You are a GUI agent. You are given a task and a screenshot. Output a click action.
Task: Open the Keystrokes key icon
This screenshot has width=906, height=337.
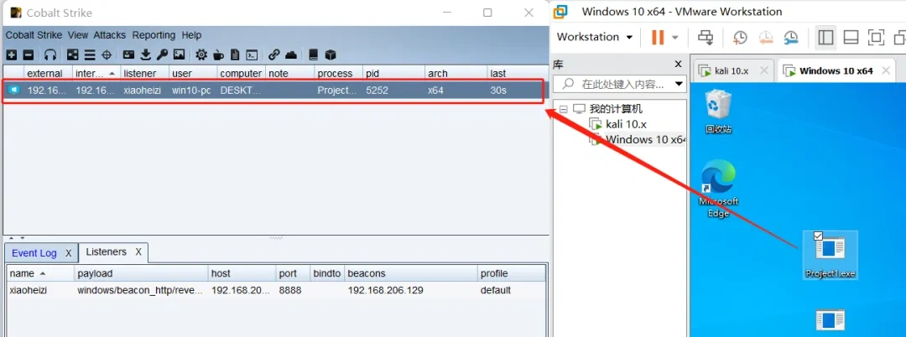point(163,54)
